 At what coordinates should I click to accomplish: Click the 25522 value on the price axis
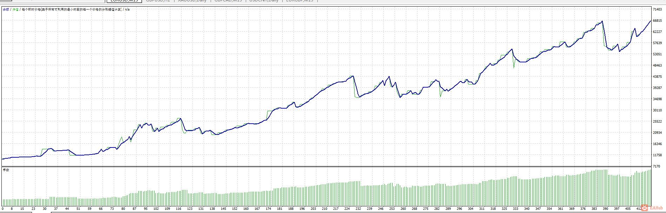657,122
